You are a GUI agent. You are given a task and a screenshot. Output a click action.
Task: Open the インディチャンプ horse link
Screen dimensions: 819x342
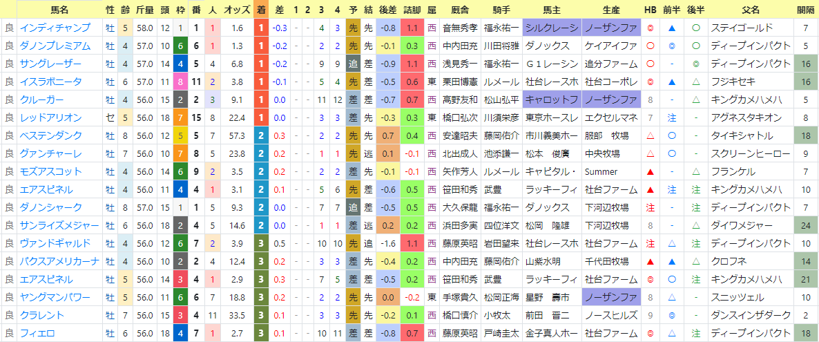(55, 28)
